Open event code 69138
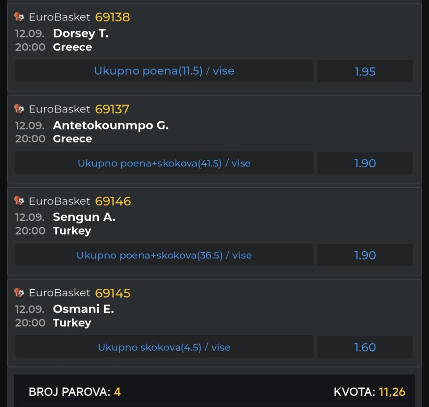This screenshot has height=407, width=429. click(x=113, y=17)
